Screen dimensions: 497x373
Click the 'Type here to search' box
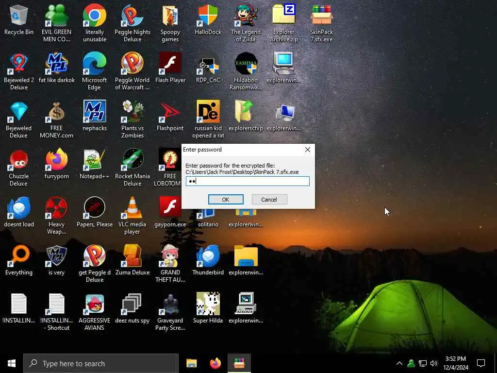(101, 363)
